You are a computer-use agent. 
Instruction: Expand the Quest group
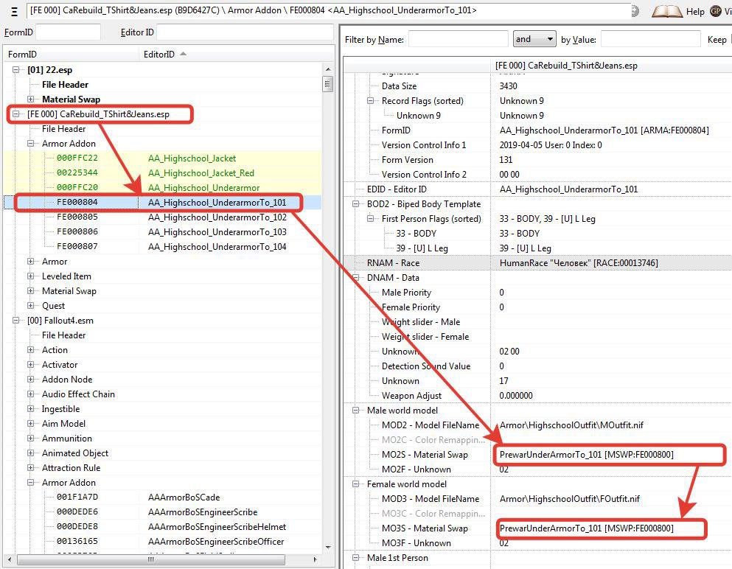point(31,306)
